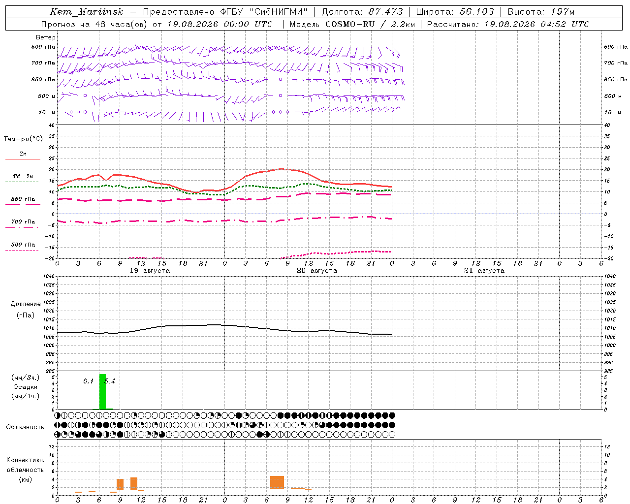Click the Осадки precipitation label

[x=26, y=387]
